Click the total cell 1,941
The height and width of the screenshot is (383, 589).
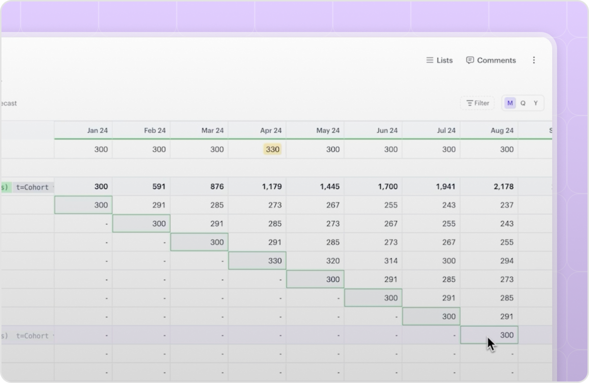pos(431,187)
